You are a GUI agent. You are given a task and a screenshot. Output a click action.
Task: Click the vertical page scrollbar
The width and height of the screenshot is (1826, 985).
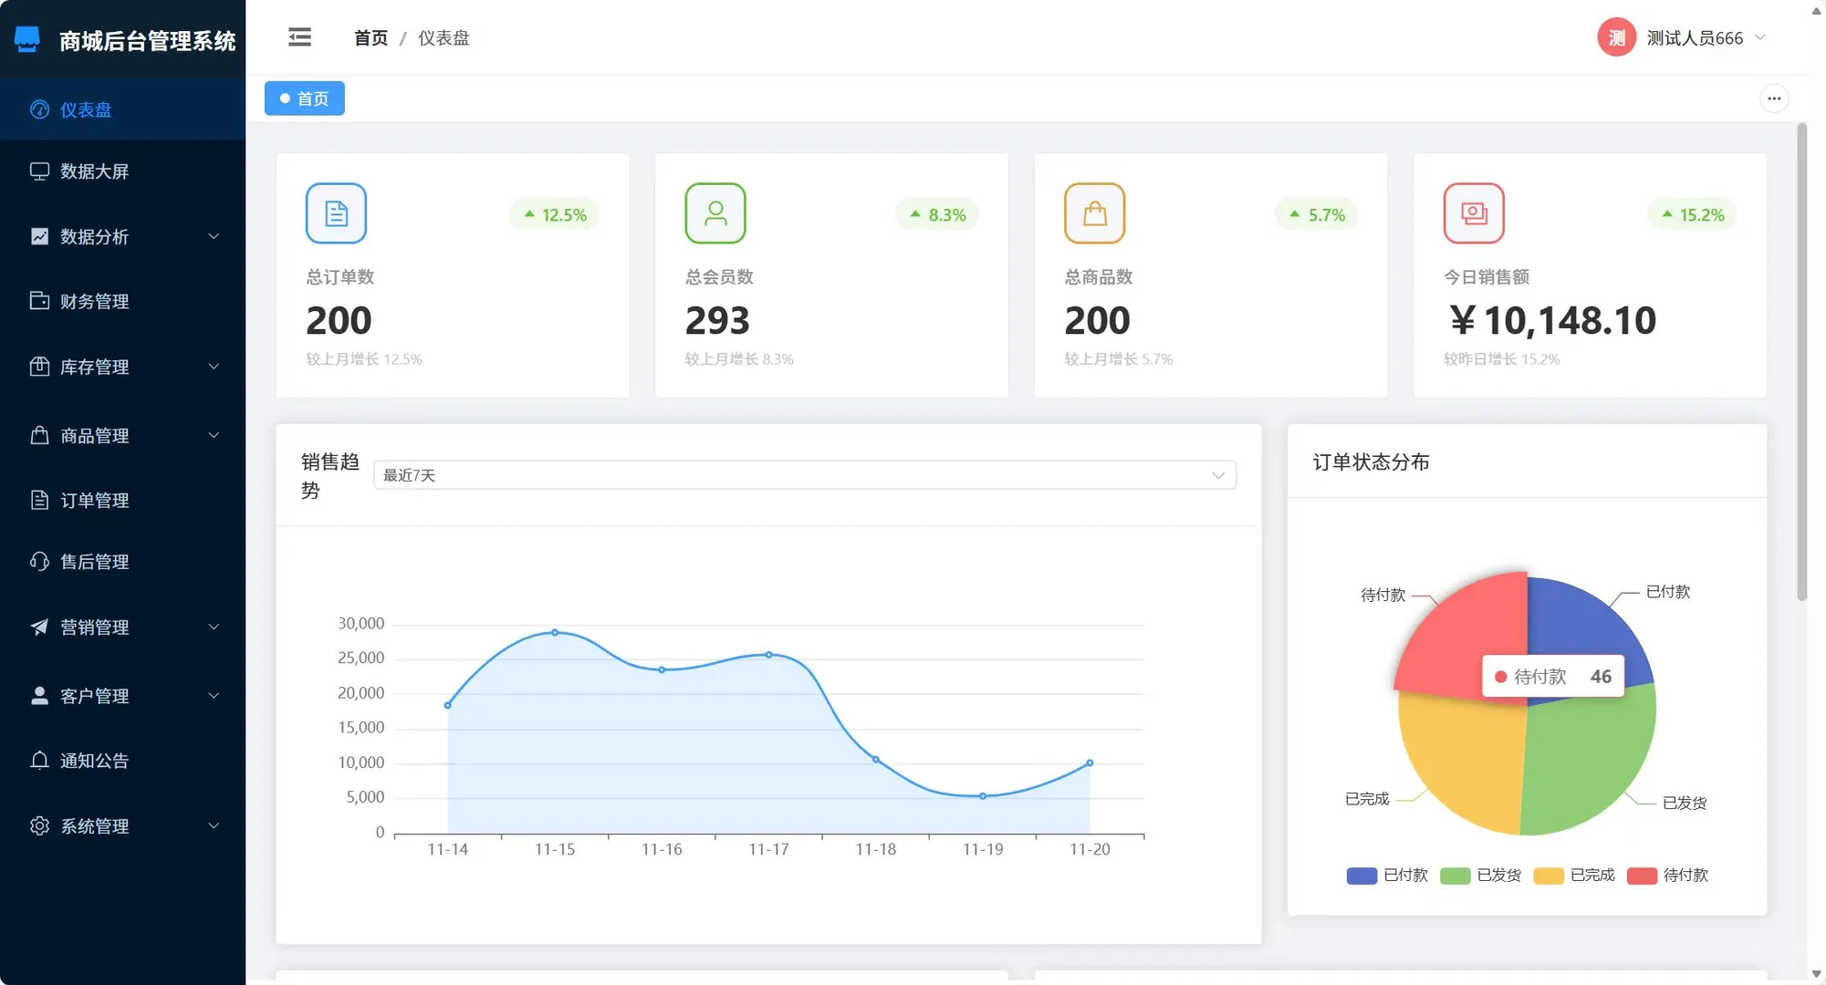tap(1801, 365)
